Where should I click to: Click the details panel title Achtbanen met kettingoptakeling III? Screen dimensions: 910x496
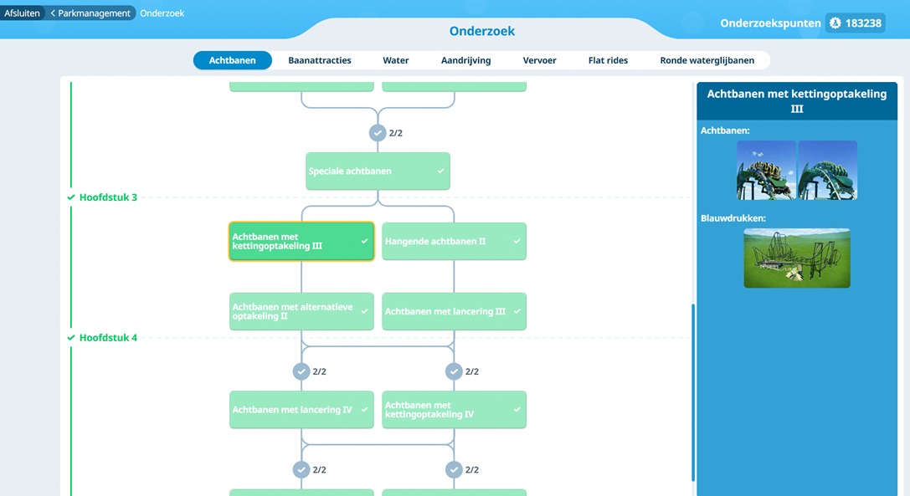tap(797, 101)
